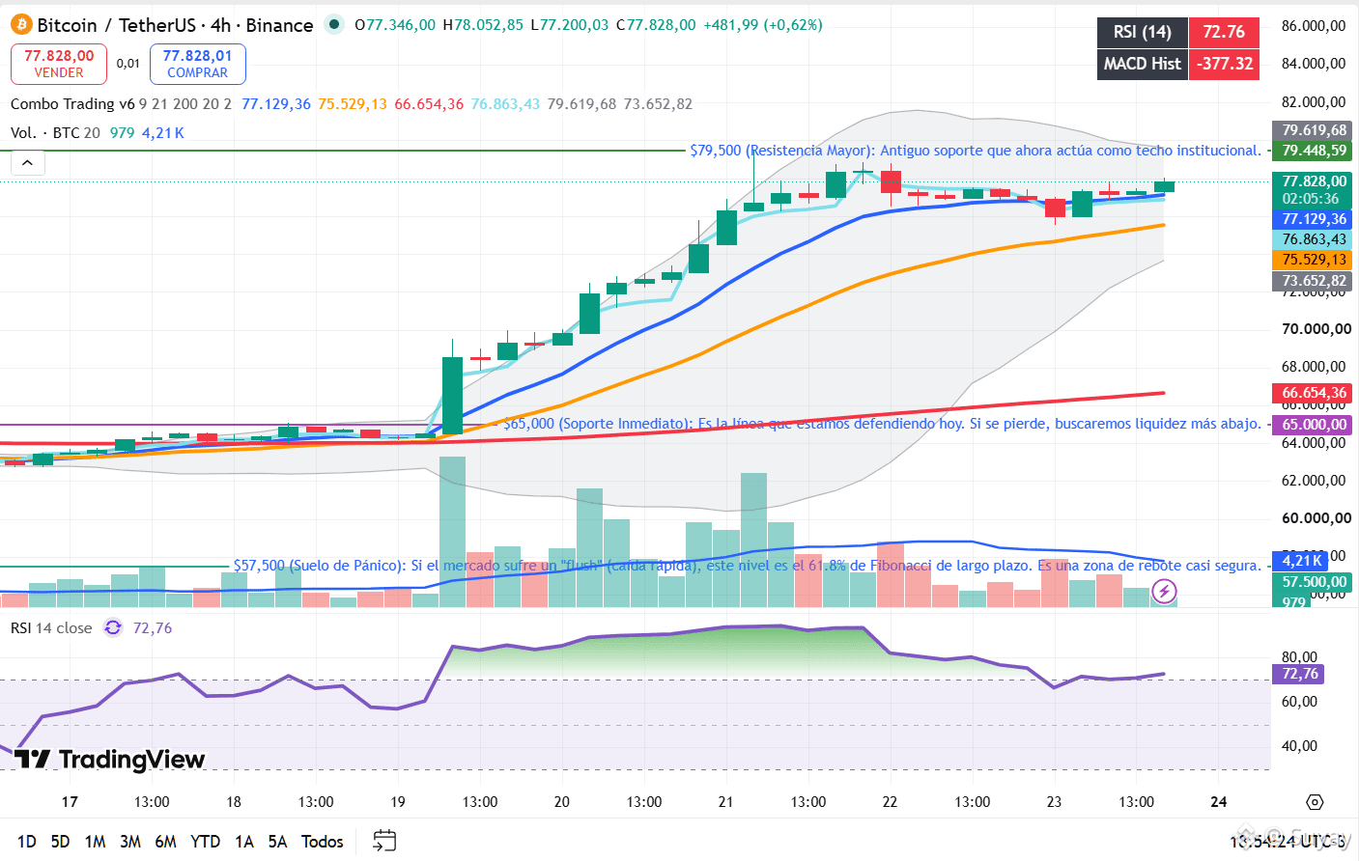The image size is (1359, 861).
Task: Click the orange 75.529,13 value in legend
Action: coord(353,104)
